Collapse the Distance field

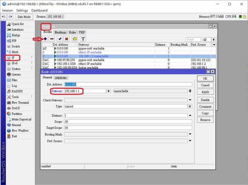190,115
